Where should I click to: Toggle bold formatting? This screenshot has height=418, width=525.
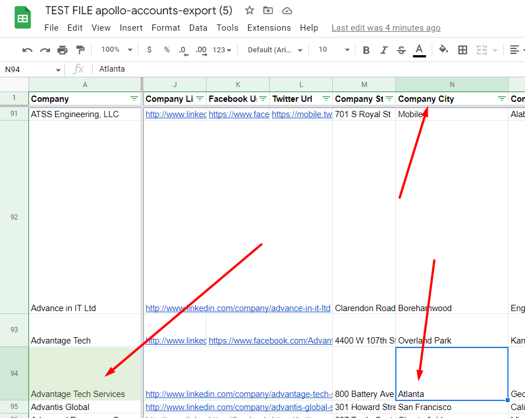pos(366,49)
